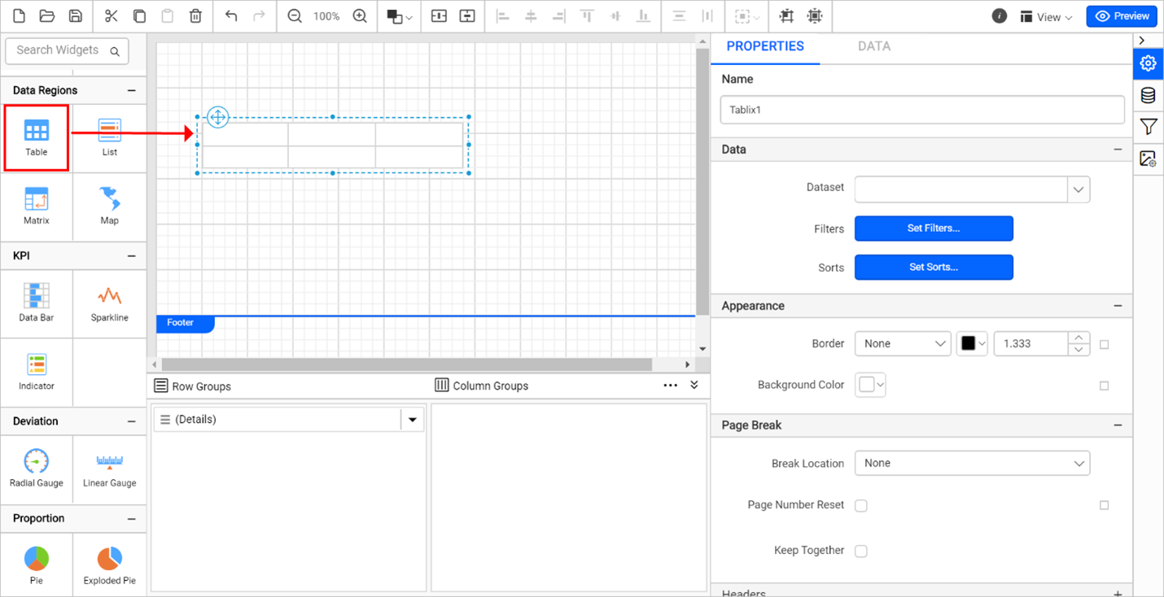Select the Exploded Pie chart widget
This screenshot has width=1164, height=597.
pos(109,564)
